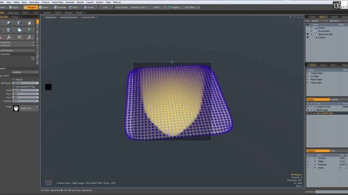Select the Center mode button
This screenshot has width=348, height=195.
click(x=89, y=7)
